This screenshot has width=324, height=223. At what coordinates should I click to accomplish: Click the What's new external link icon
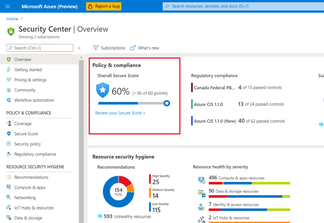pos(133,48)
